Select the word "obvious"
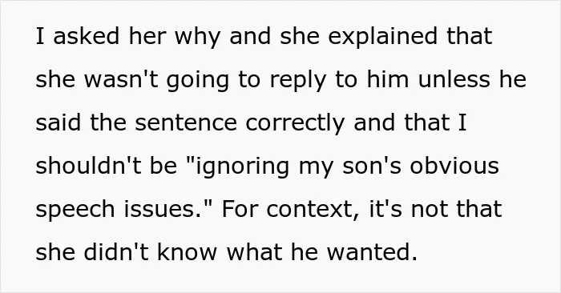The height and width of the screenshot is (293, 561). coord(454,166)
